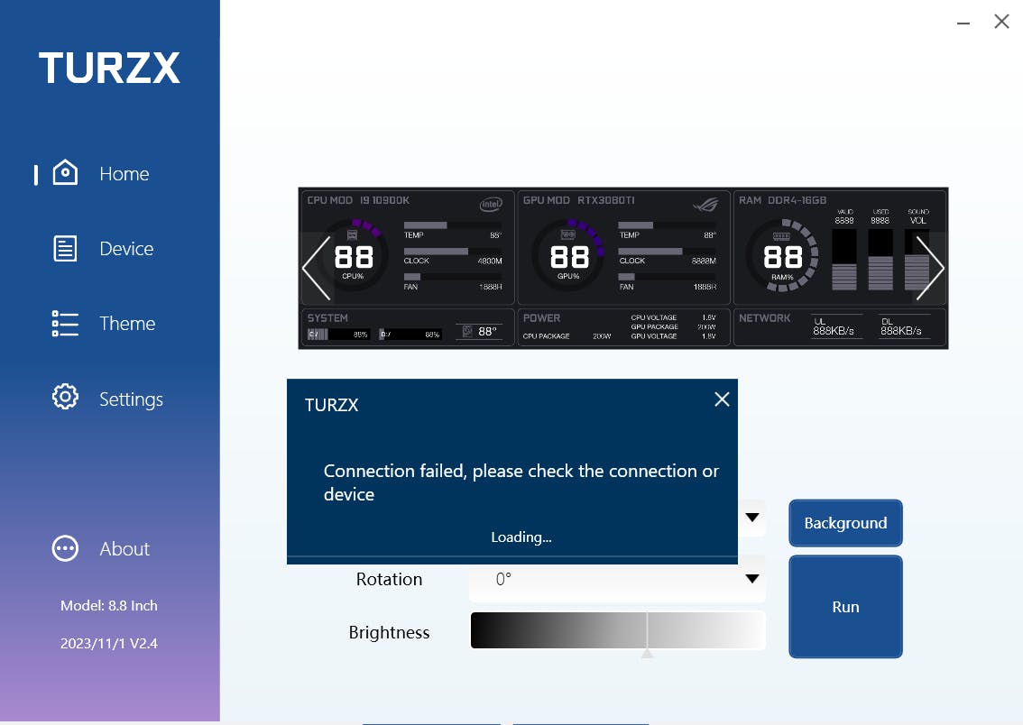Click the Background button
Screen dimensions: 1023x725
[845, 523]
